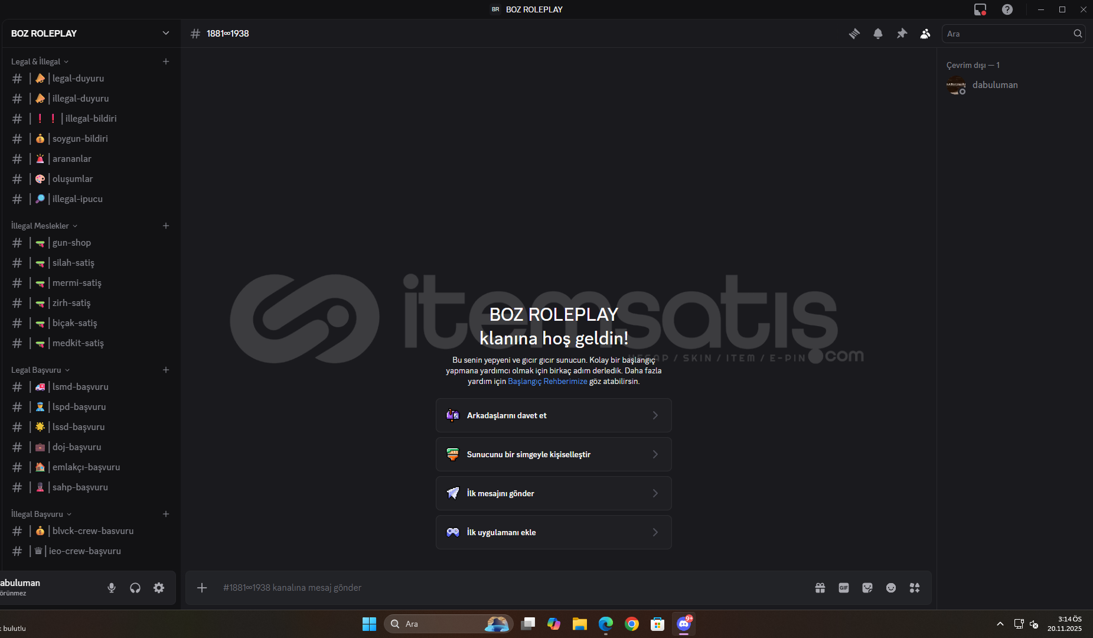Open the apps launcher icon in message bar
Image resolution: width=1093 pixels, height=638 pixels.
point(915,588)
